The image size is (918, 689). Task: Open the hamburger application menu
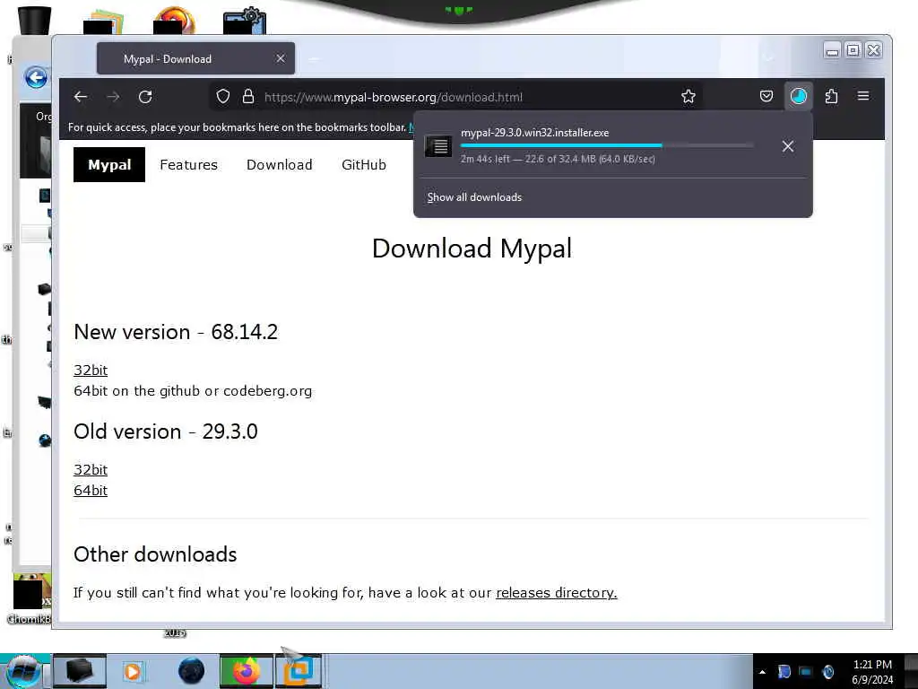[863, 96]
